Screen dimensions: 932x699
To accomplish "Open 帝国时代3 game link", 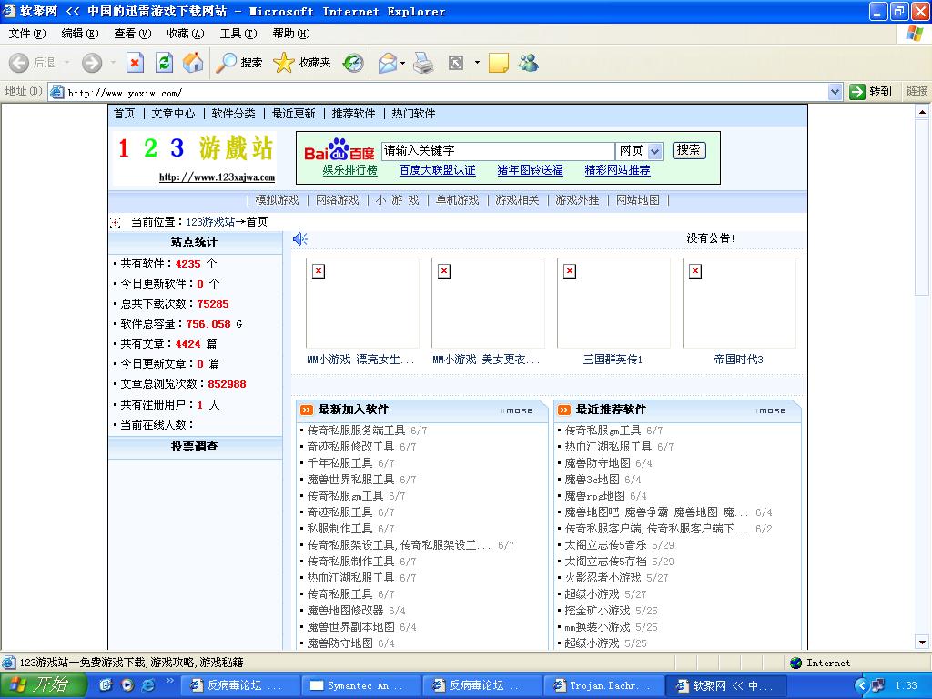I will [x=738, y=359].
